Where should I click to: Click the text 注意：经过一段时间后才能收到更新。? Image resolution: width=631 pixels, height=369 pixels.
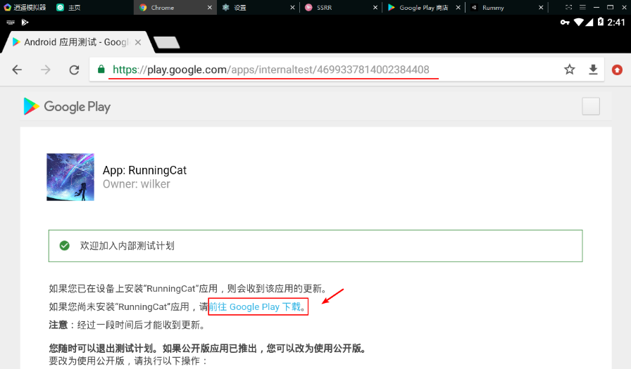(x=128, y=325)
